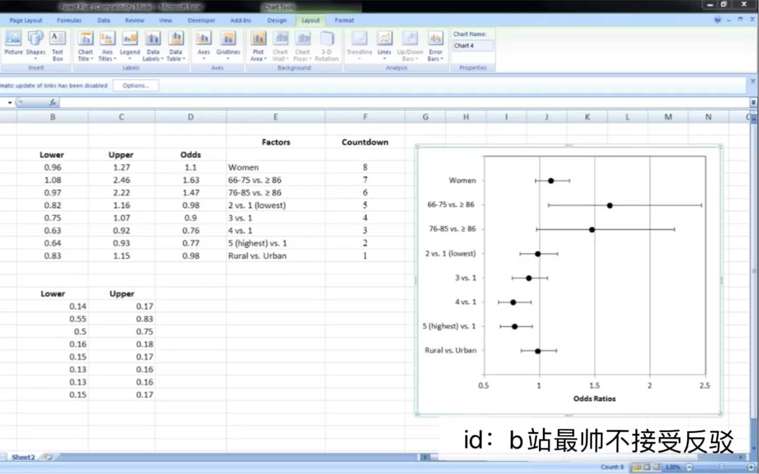Open the Gridlines menu
This screenshot has width=759, height=474.
point(228,44)
